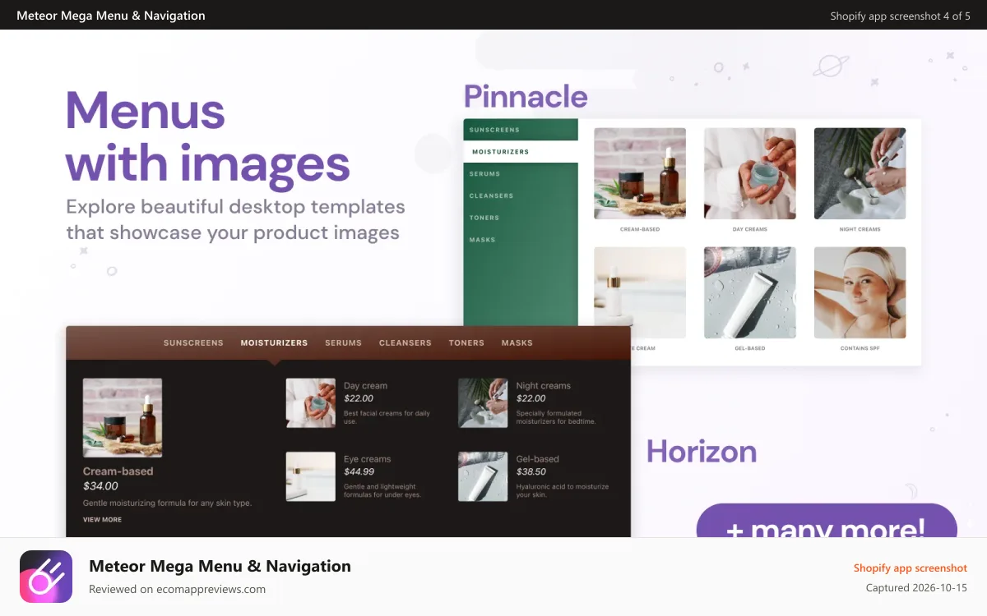987x616 pixels.
Task: Click the Gel-Based tube thumbnail in Pinnacle
Action: click(750, 292)
